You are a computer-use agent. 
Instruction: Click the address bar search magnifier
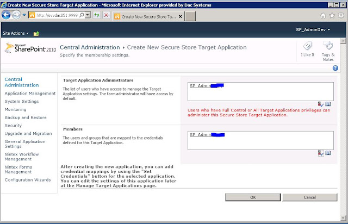click(82, 15)
